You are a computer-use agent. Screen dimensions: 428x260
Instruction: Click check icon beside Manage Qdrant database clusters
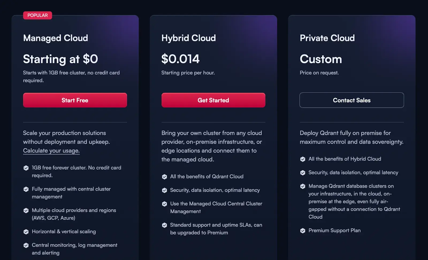(x=303, y=186)
